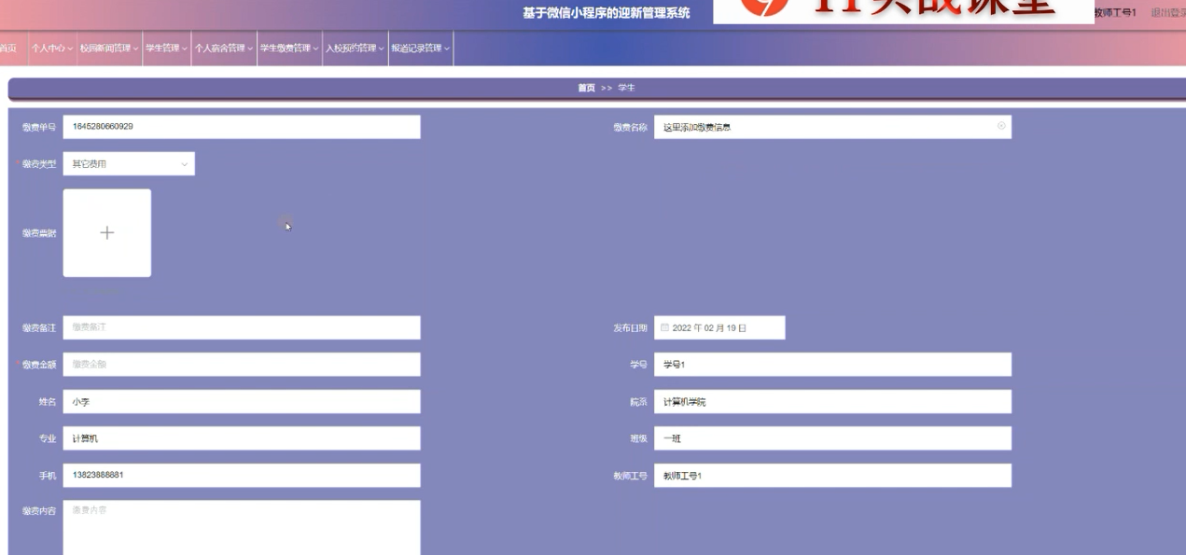
Task: Expand the 个人宿舍管理 menu
Action: coord(224,49)
